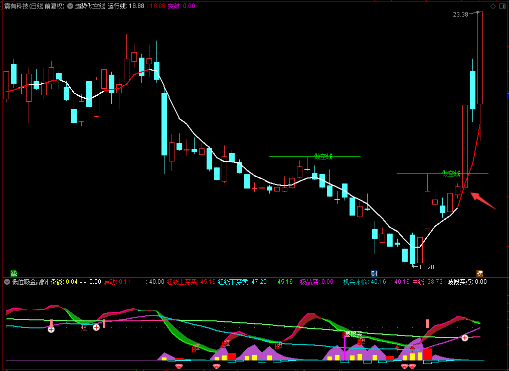509x371 pixels.
Task: Click the right gem of the adjacent pair
Action: (412, 367)
